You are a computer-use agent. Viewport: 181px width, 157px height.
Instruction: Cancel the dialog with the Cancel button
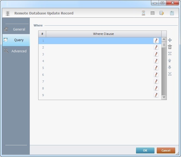tap(166, 150)
